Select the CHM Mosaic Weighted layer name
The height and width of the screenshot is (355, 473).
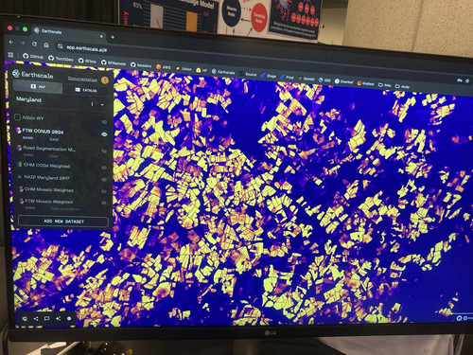coord(49,189)
